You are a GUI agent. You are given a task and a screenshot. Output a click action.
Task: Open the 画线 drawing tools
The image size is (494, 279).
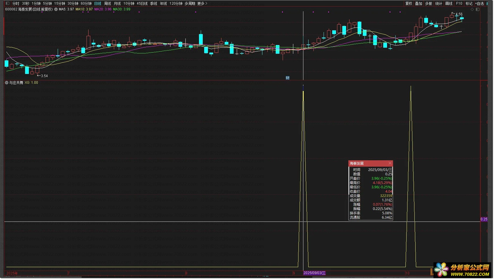point(449,3)
